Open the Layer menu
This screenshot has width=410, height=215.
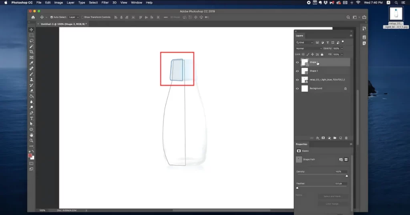pyautogui.click(x=70, y=3)
